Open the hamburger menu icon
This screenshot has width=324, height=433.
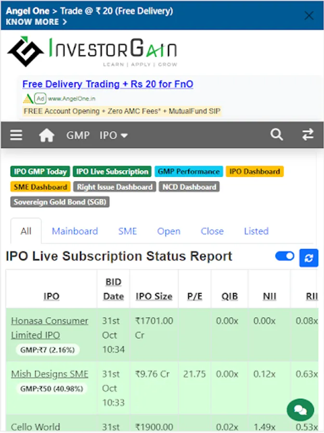(x=16, y=135)
